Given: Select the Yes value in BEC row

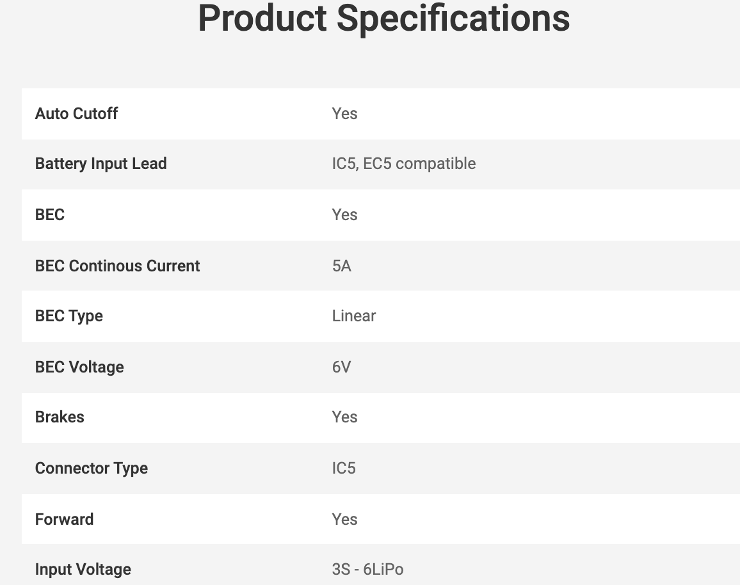Looking at the screenshot, I should pos(344,215).
